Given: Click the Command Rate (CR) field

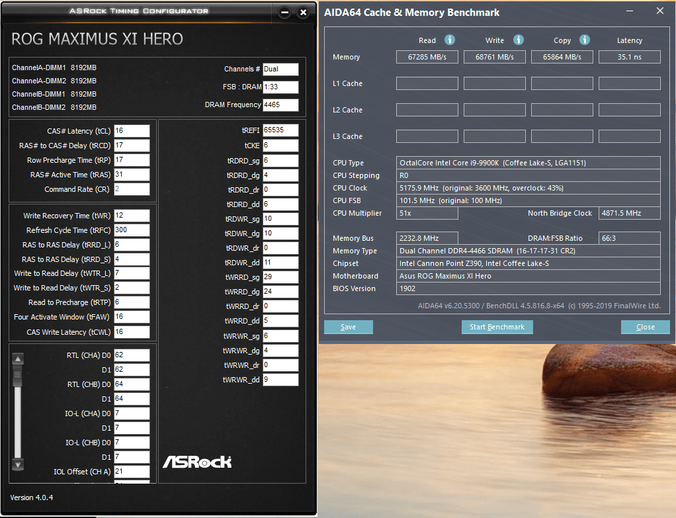Looking at the screenshot, I should tap(132, 189).
